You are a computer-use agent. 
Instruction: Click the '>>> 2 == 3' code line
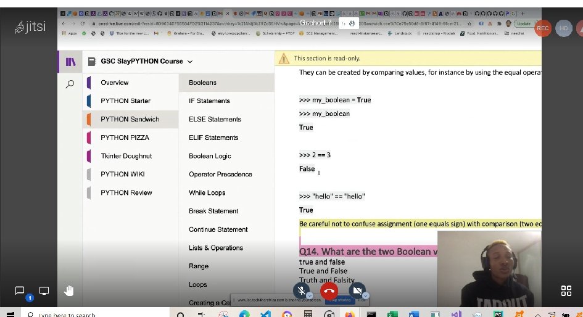coord(315,155)
